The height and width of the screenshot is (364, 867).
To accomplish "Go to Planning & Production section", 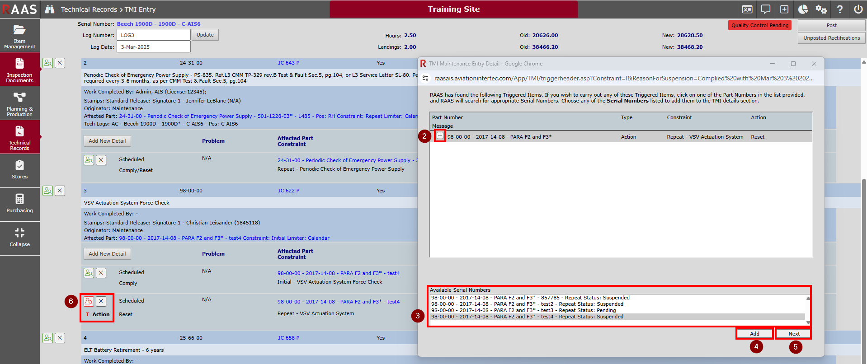I will [19, 103].
